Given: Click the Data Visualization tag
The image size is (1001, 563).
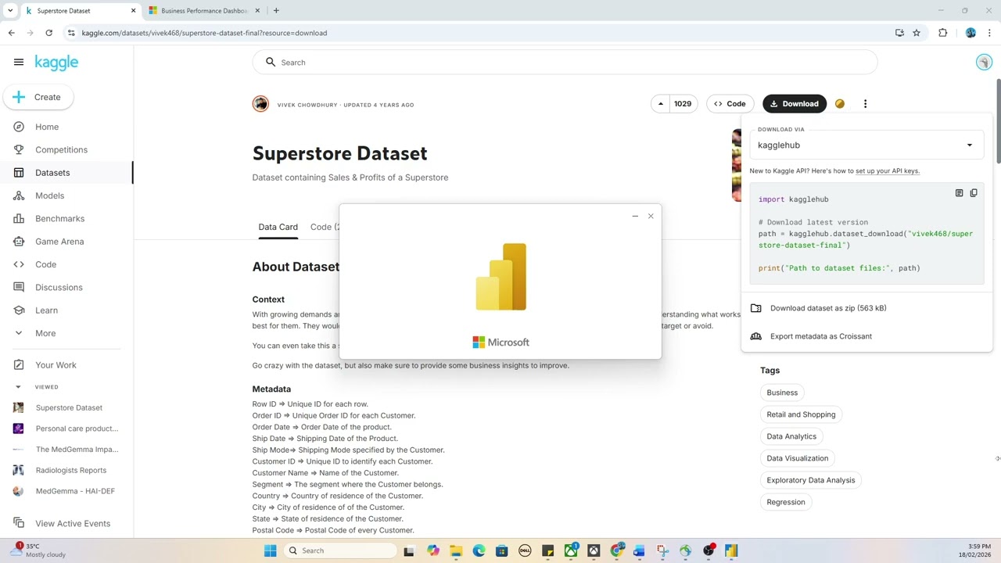Looking at the screenshot, I should pyautogui.click(x=797, y=458).
